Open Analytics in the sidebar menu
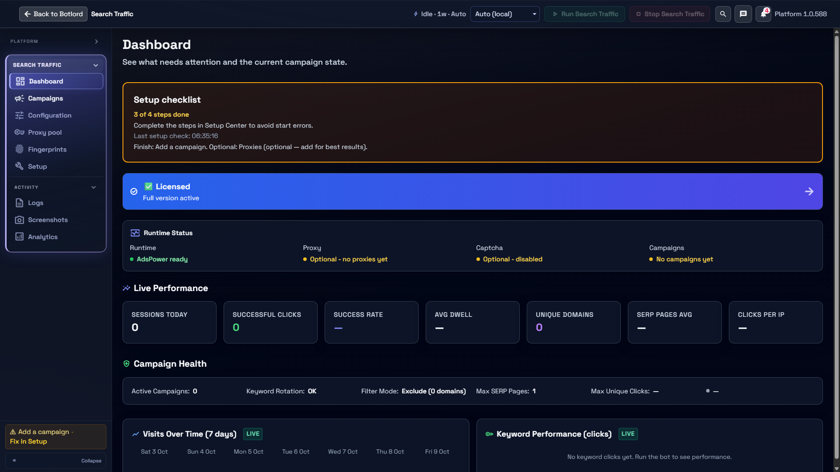The image size is (840, 472). [x=56, y=237]
